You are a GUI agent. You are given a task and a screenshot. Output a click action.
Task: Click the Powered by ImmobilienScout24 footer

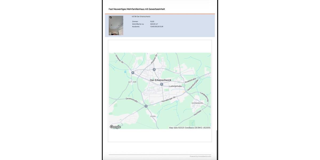click(x=201, y=157)
